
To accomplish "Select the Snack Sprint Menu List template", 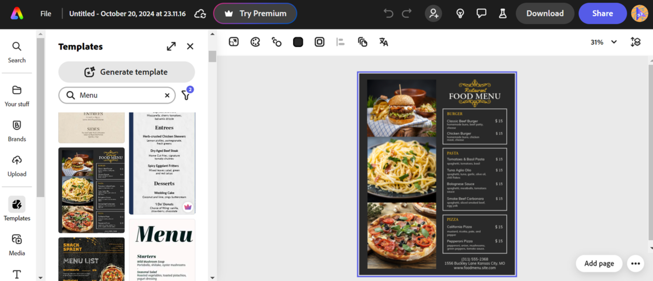I will pyautogui.click(x=91, y=259).
